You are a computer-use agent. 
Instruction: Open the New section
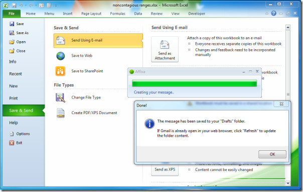[14, 86]
